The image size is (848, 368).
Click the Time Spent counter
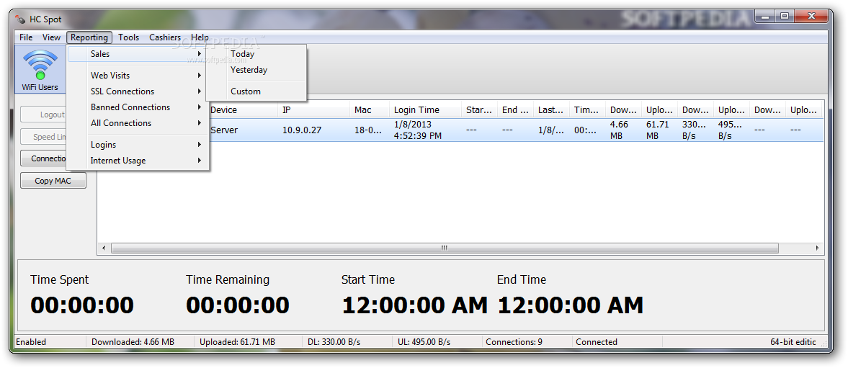tap(82, 305)
